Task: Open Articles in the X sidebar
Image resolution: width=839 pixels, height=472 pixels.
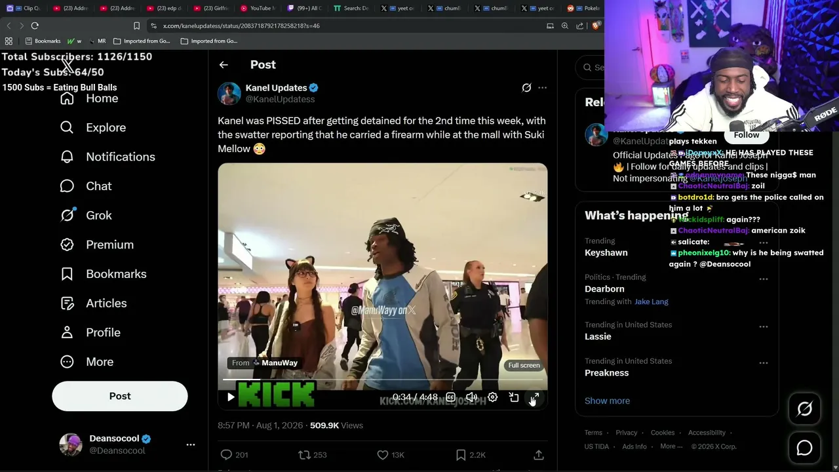Action: pyautogui.click(x=93, y=303)
